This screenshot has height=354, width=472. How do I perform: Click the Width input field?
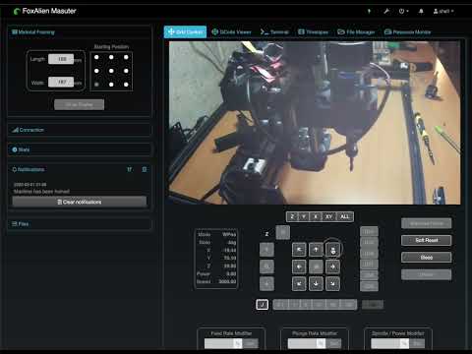pyautogui.click(x=61, y=82)
